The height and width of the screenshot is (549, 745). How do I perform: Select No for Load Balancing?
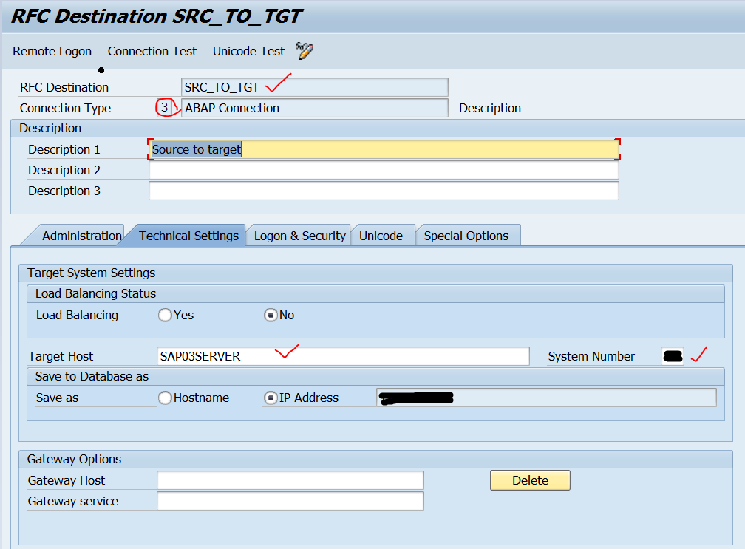pos(271,315)
